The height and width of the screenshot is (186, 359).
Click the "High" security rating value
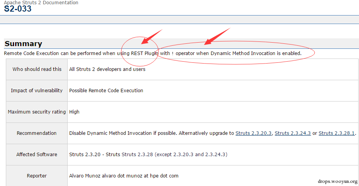pos(74,112)
